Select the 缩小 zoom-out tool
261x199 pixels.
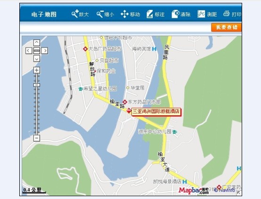pos(105,14)
